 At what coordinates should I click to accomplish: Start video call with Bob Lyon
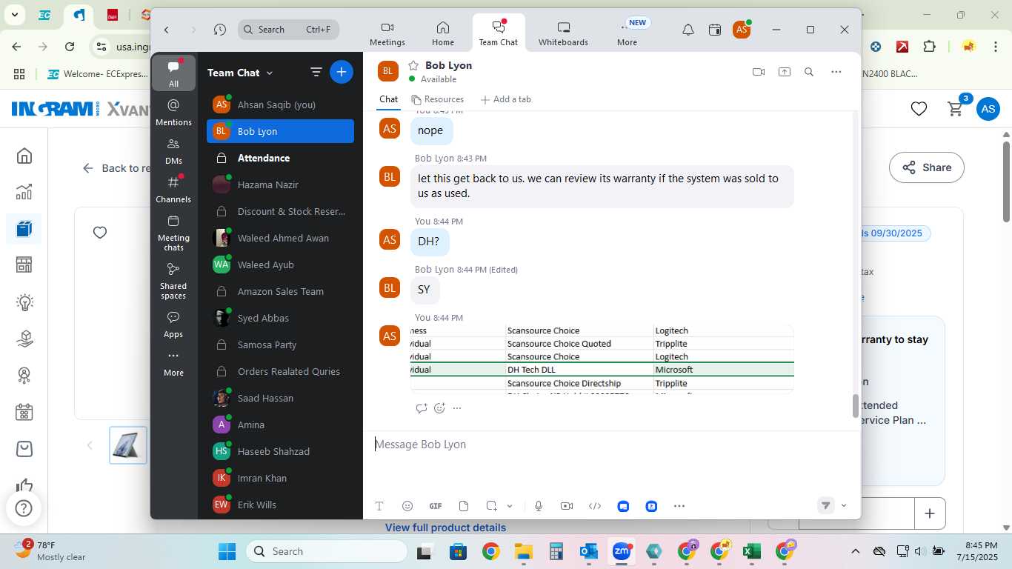(758, 72)
